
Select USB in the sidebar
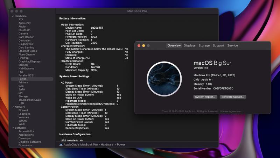click(x=21, y=103)
